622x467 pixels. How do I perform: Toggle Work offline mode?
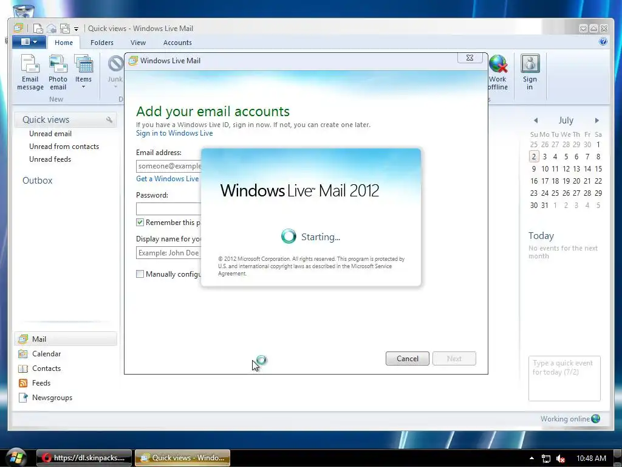point(498,72)
